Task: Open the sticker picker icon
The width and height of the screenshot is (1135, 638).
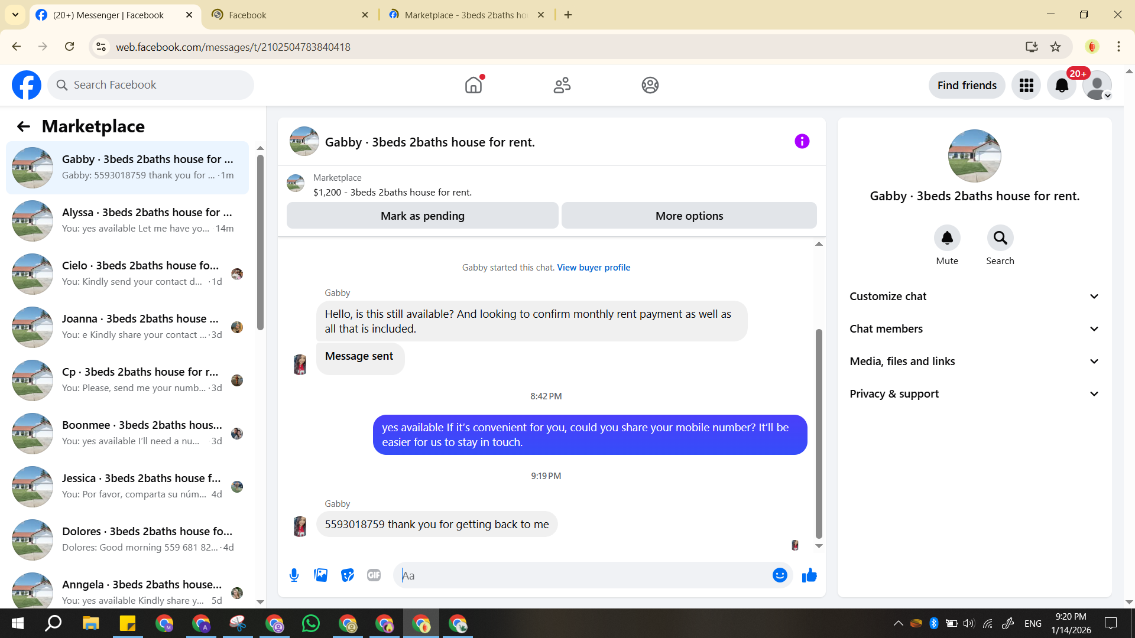Action: tap(348, 575)
